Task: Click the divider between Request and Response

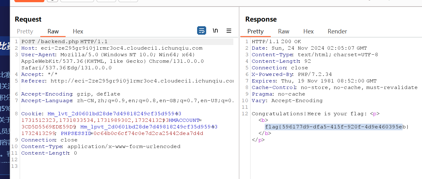Action: 239,94
